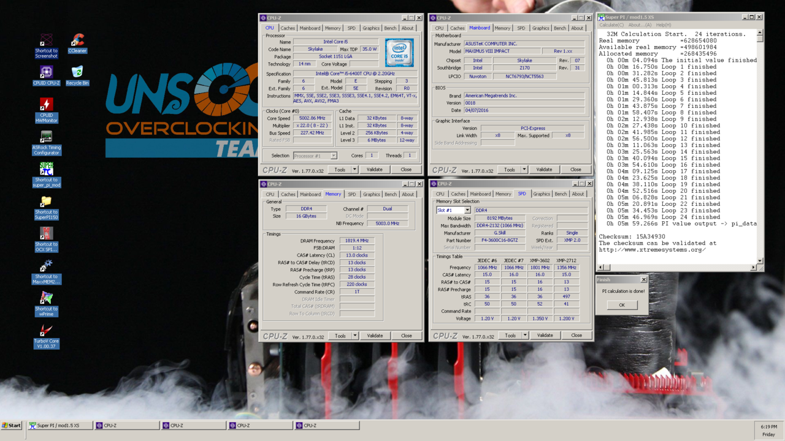Viewport: 785px width, 441px height.
Task: Expand the Slot #1 memory slot dropdown
Action: click(467, 210)
